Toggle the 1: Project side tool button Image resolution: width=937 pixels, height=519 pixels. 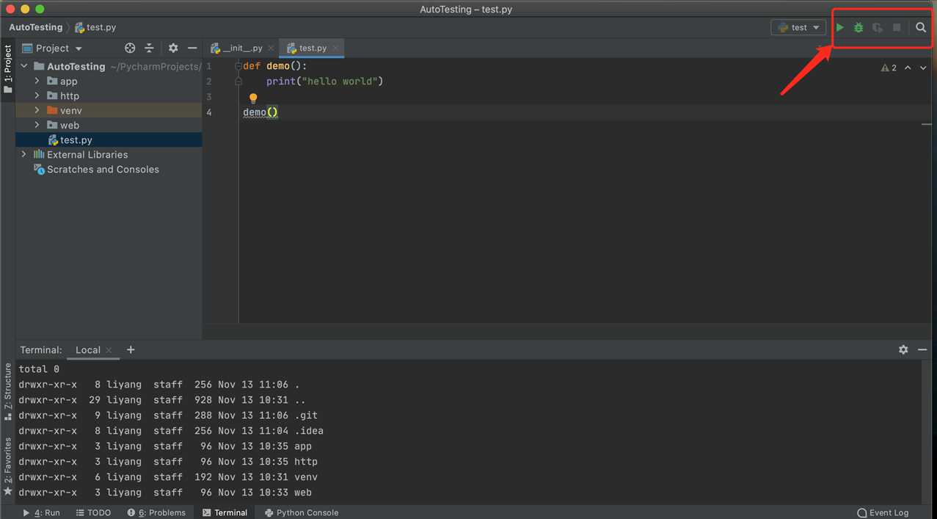coord(8,69)
